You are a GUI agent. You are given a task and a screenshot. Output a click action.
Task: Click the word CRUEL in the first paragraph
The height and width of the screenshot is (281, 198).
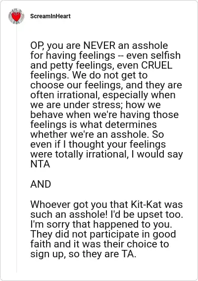tap(157, 65)
